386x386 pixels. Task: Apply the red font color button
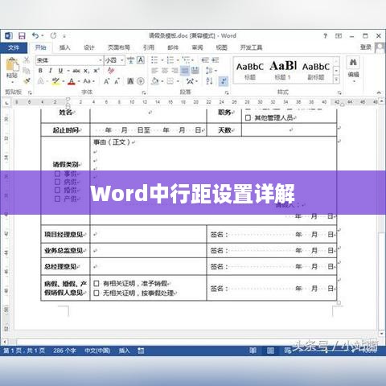[72, 81]
